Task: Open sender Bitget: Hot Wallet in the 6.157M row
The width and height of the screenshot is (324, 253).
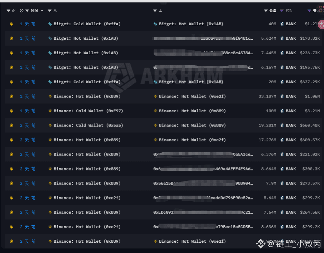Action: (x=86, y=67)
